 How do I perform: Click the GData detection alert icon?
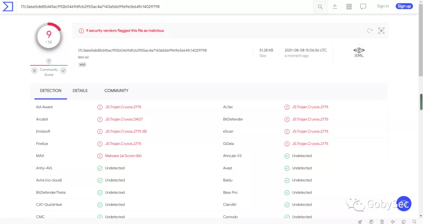287,144
